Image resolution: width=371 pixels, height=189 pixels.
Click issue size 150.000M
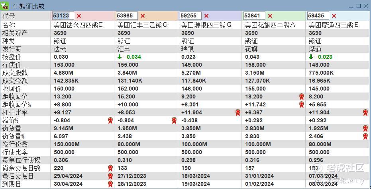67,144
